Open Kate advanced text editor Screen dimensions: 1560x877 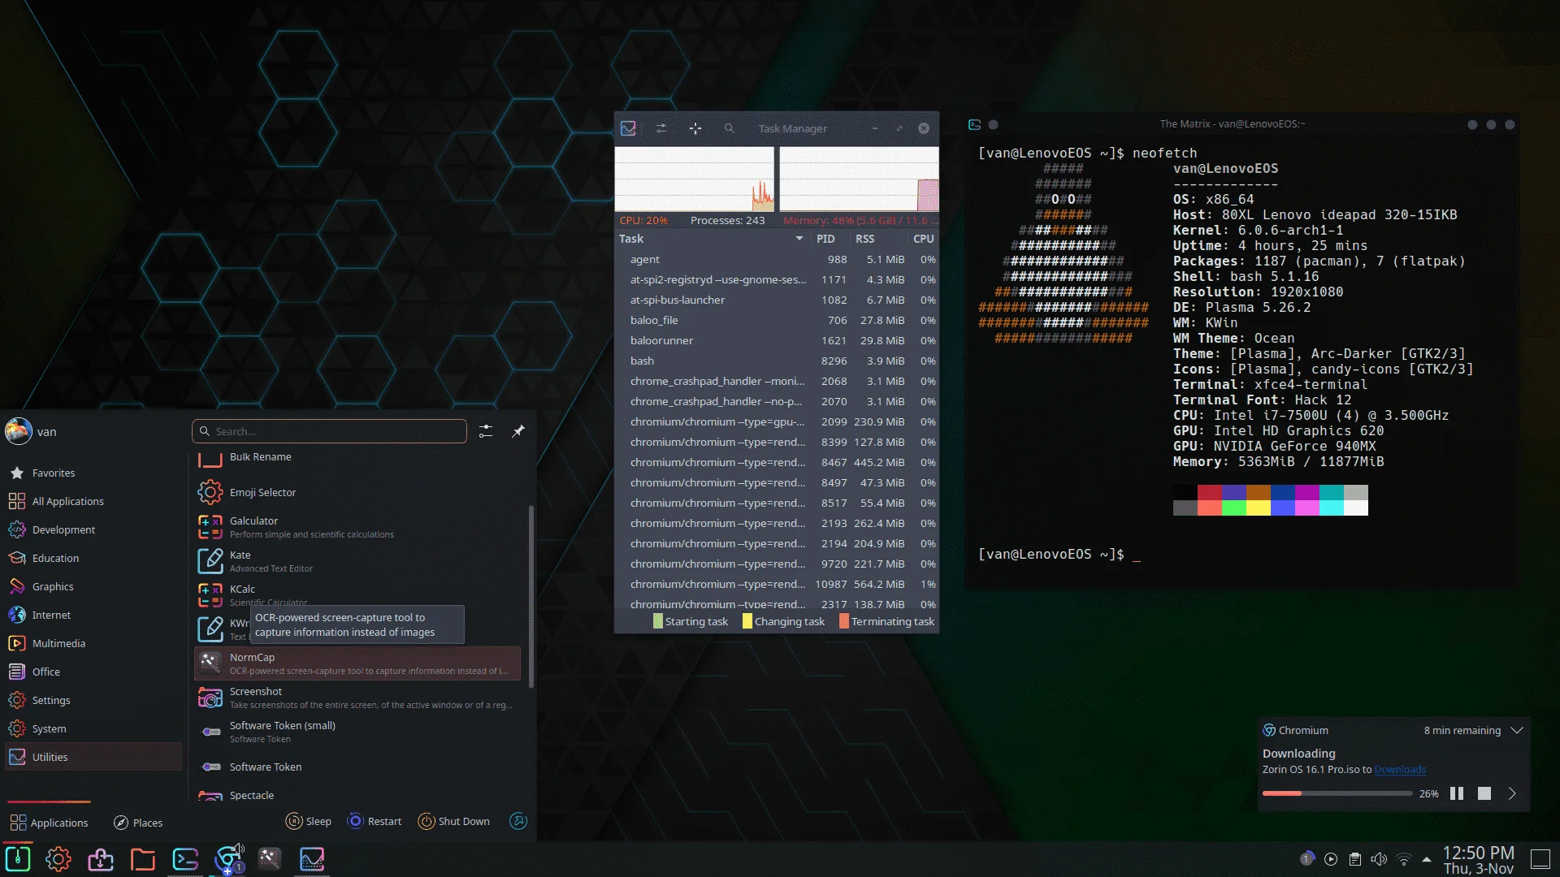[357, 561]
